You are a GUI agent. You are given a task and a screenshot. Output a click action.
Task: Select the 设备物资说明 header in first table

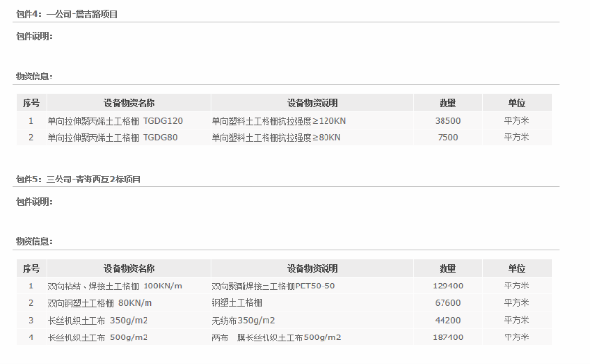tap(313, 103)
